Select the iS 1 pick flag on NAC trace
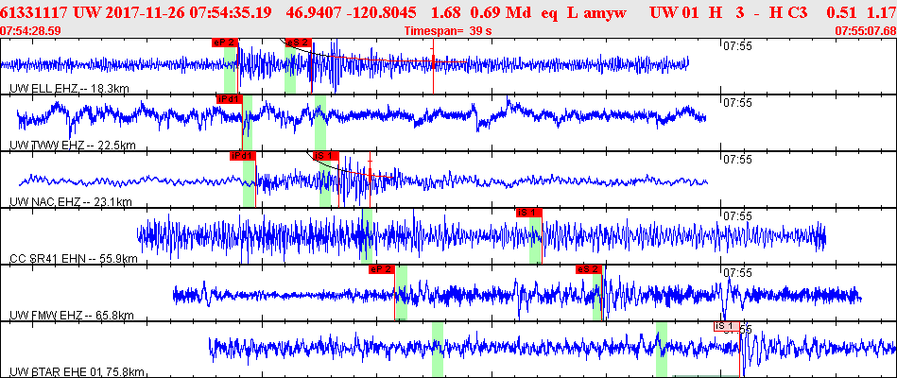This screenshot has width=897, height=378. pos(325,156)
